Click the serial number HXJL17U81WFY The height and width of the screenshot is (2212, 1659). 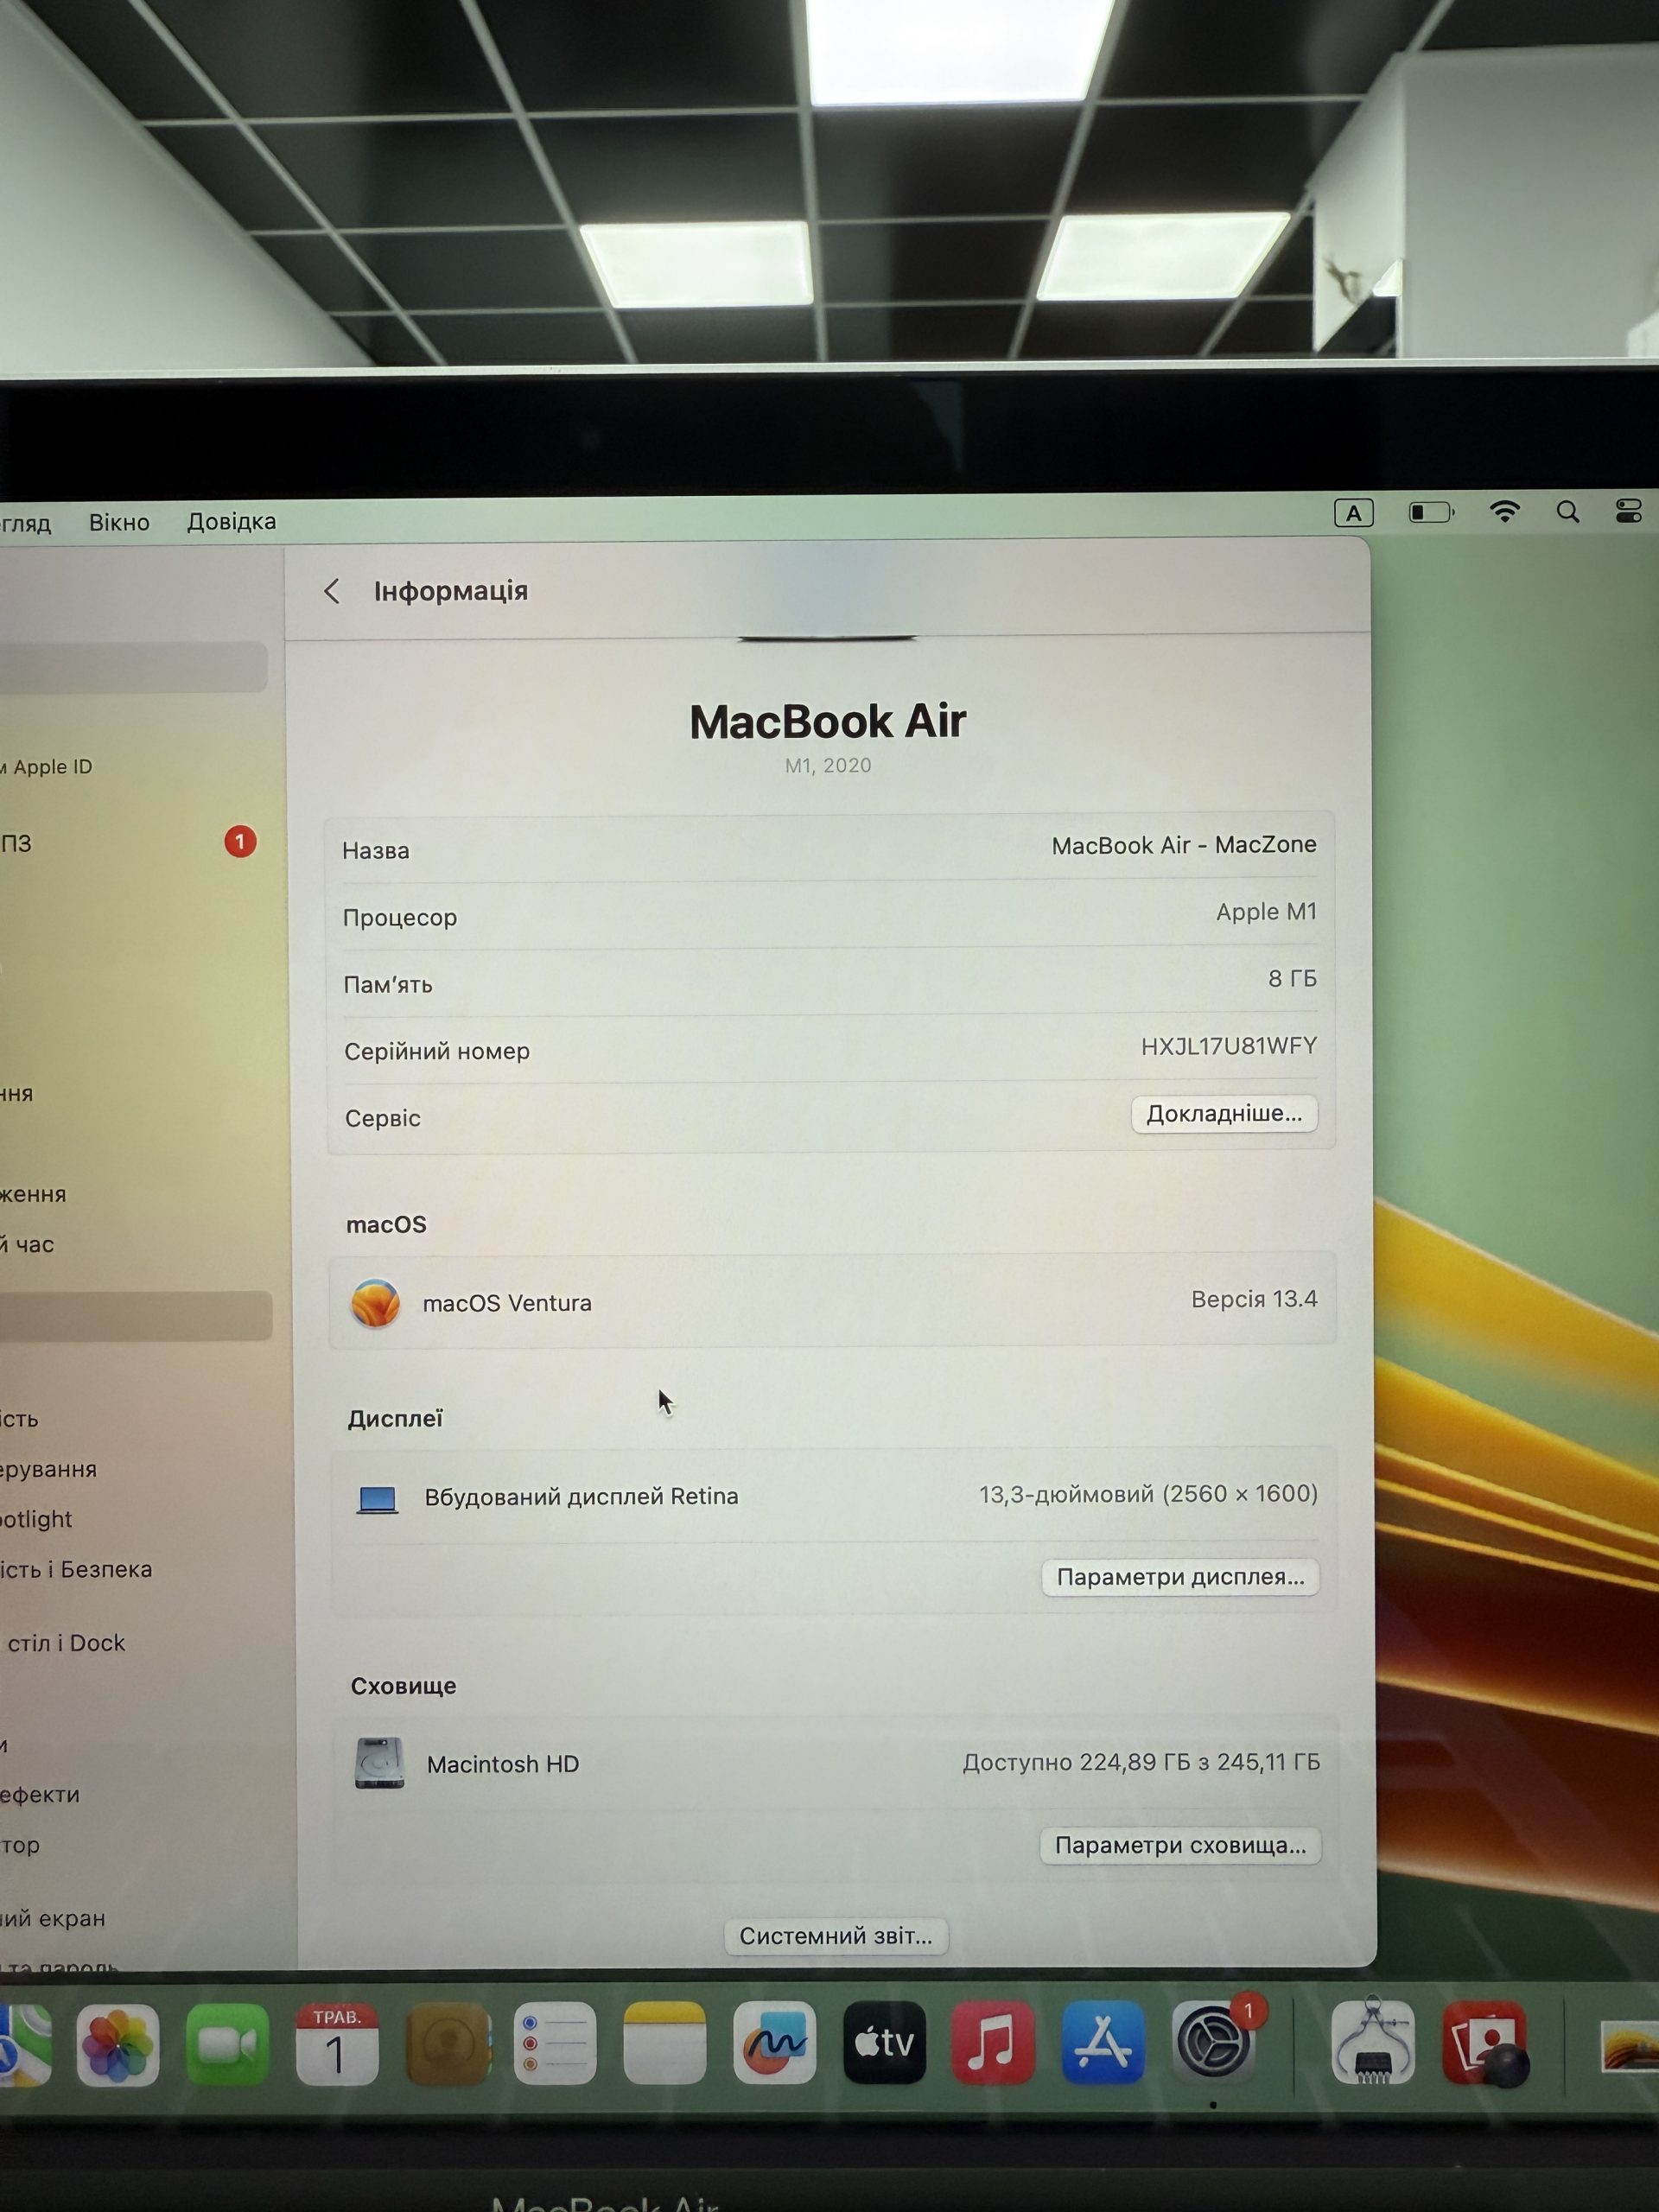coord(1229,1046)
